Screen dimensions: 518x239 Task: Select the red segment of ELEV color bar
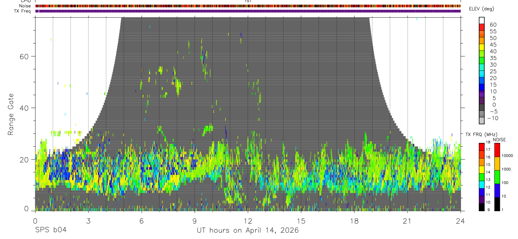(482, 27)
